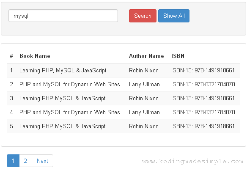The width and height of the screenshot is (247, 170).
Task: Click the blue Show All button
Action: point(174,16)
